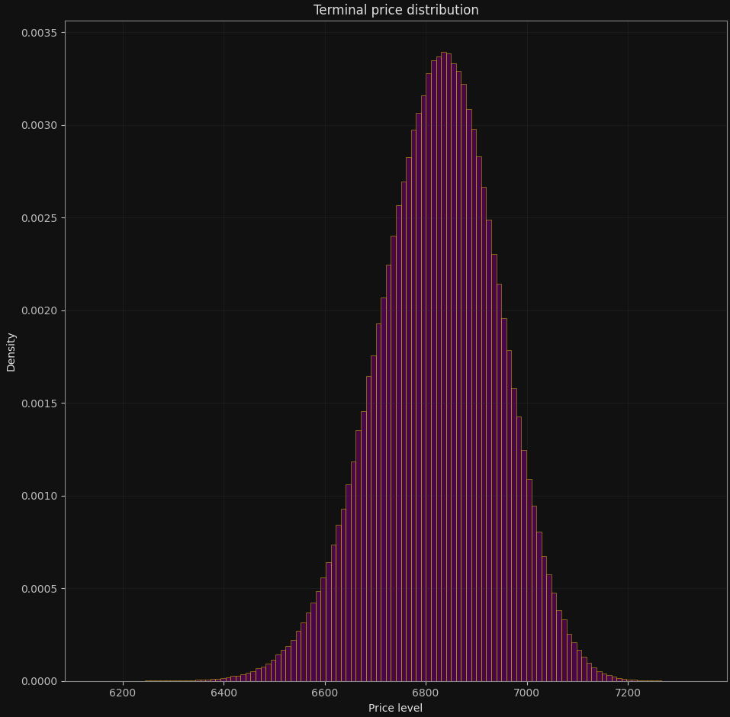Viewport: 730px width, 717px height.
Task: Select the 0.0035 label on y-axis
Action: click(38, 26)
